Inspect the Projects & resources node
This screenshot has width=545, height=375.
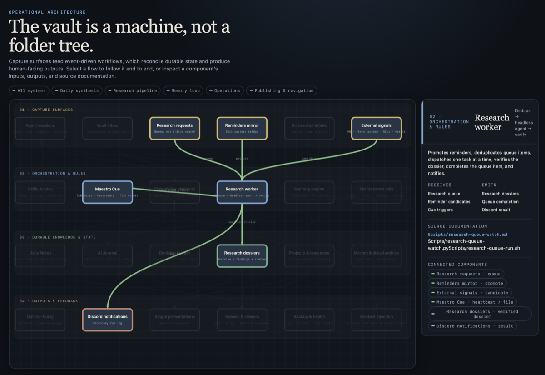pyautogui.click(x=309, y=256)
